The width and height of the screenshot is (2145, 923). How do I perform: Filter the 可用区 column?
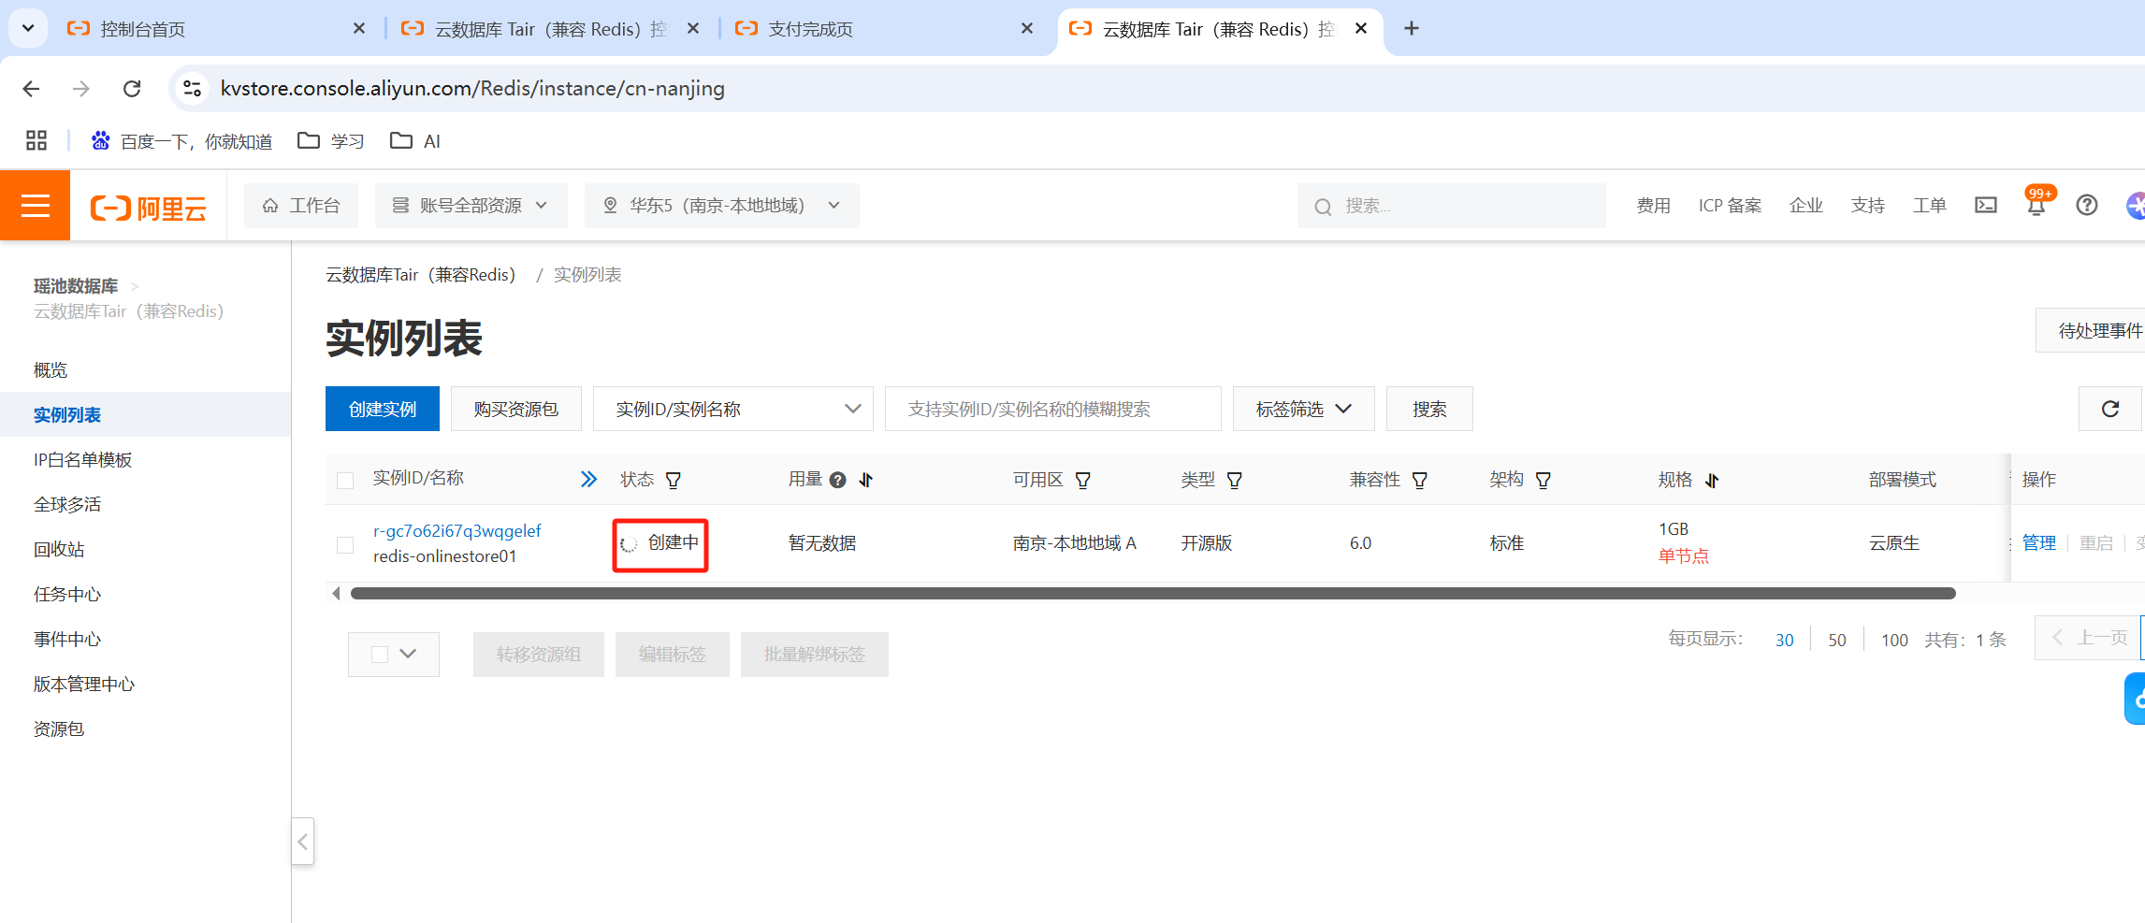[1083, 481]
